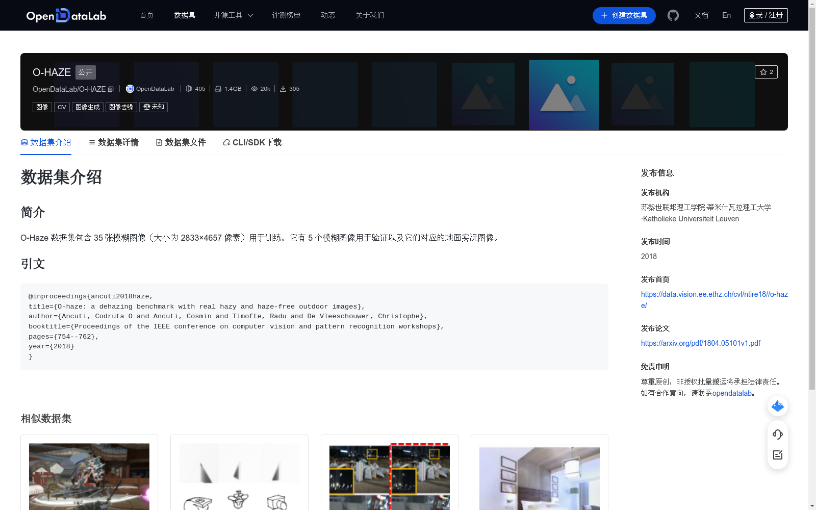Open the feedback edit note icon
The width and height of the screenshot is (816, 510).
(778, 455)
